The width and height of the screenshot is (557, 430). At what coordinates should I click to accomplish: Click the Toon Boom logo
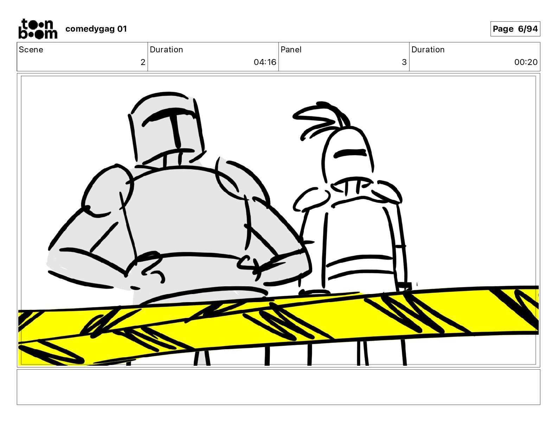(38, 29)
